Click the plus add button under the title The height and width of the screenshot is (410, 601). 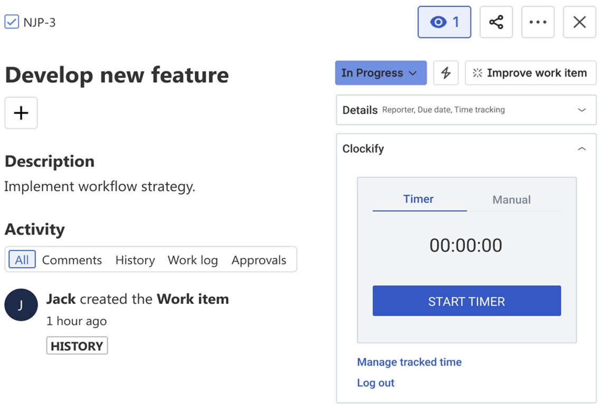point(21,113)
